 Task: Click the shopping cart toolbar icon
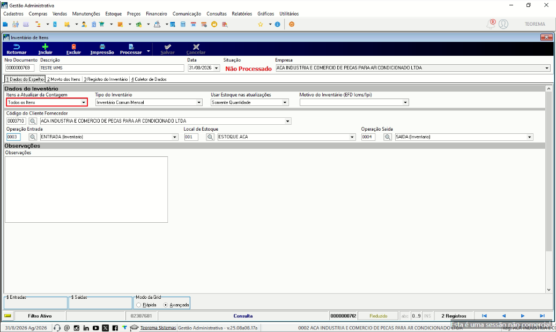102,25
